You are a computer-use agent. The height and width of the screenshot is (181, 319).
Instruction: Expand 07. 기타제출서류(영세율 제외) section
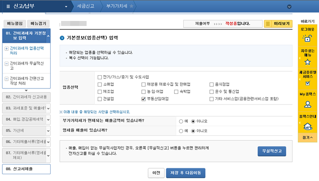click(48, 155)
